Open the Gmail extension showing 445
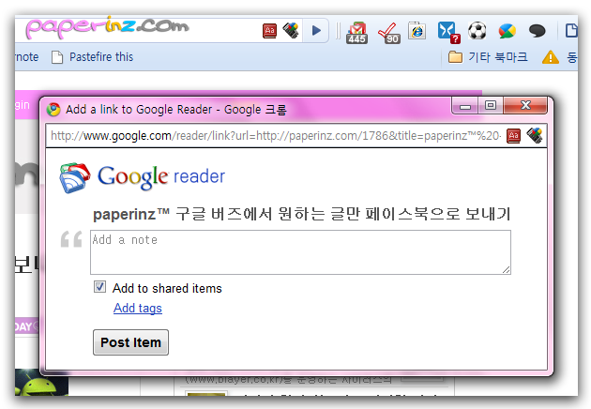 tap(356, 33)
